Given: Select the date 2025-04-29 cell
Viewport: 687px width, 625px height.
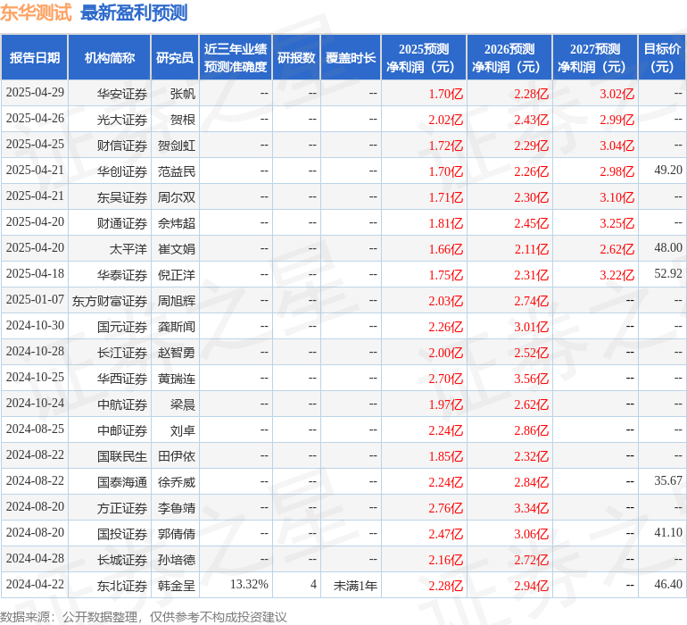Looking at the screenshot, I should pos(35,93).
